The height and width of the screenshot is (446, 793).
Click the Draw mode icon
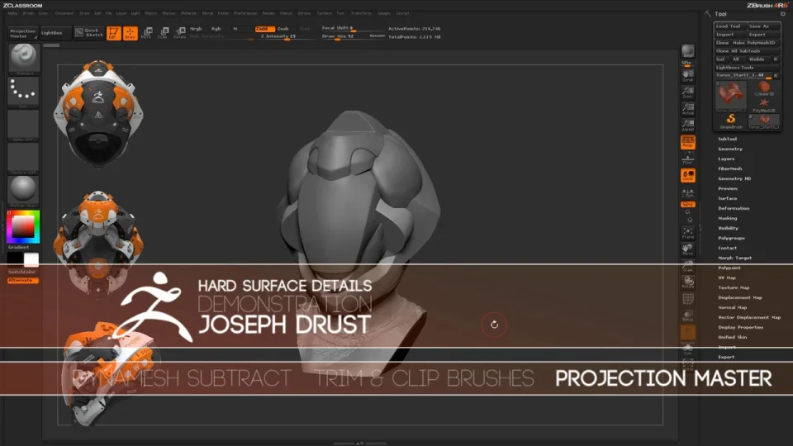click(x=130, y=33)
